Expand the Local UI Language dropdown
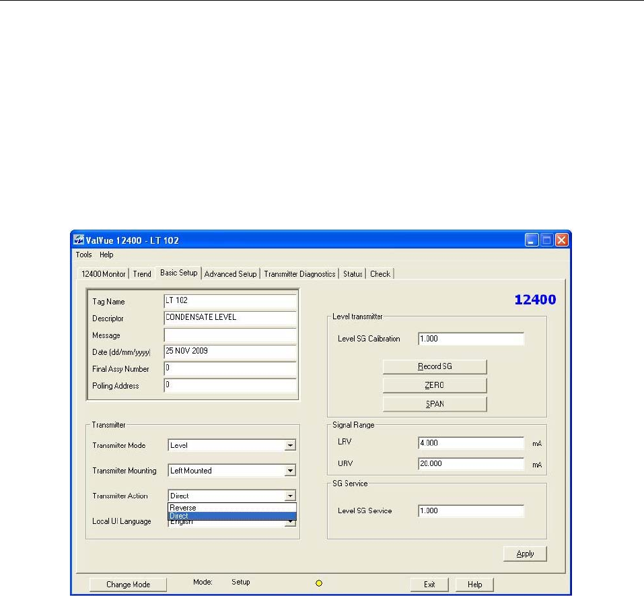Image resolution: width=644 pixels, height=596 pixels. pos(290,523)
